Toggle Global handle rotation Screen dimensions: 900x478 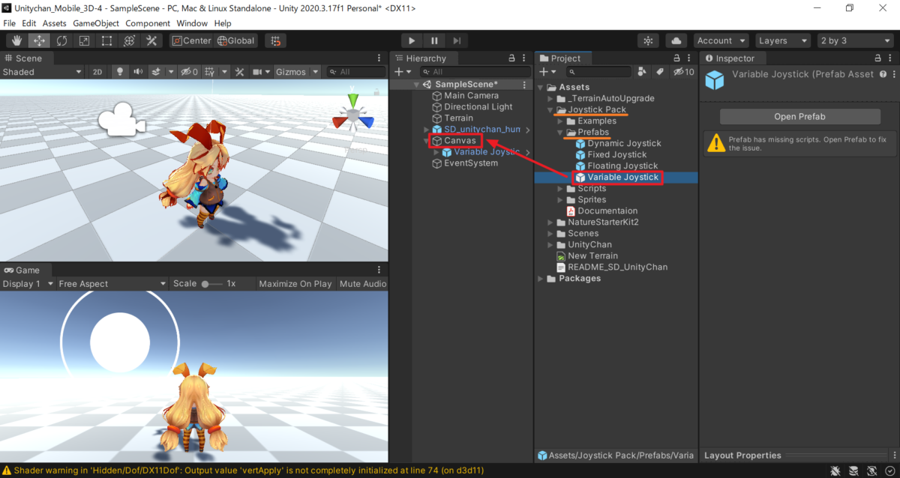coord(236,40)
